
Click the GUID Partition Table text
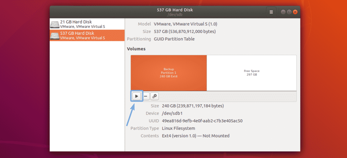coord(174,39)
